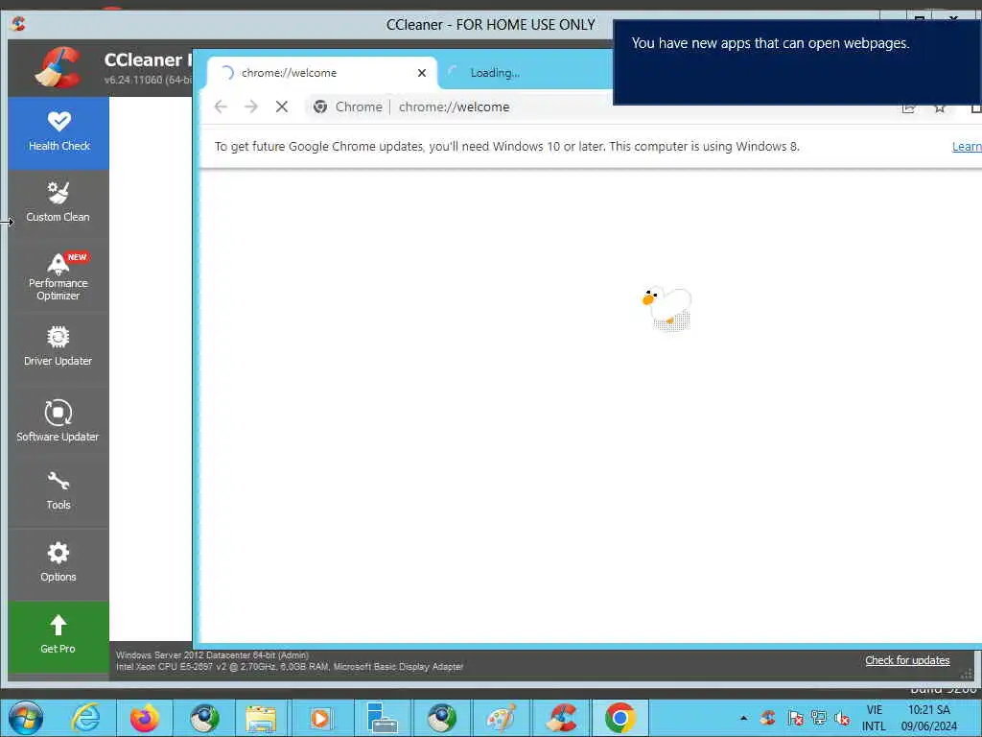The image size is (982, 737).
Task: Click Learn more link in update infobar
Action: pos(967,147)
